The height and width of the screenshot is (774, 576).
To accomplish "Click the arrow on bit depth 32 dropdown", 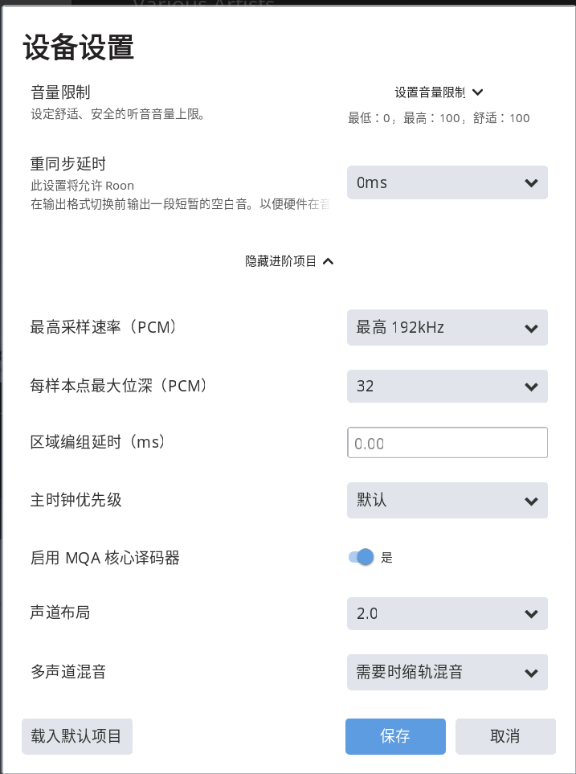I will [x=530, y=387].
